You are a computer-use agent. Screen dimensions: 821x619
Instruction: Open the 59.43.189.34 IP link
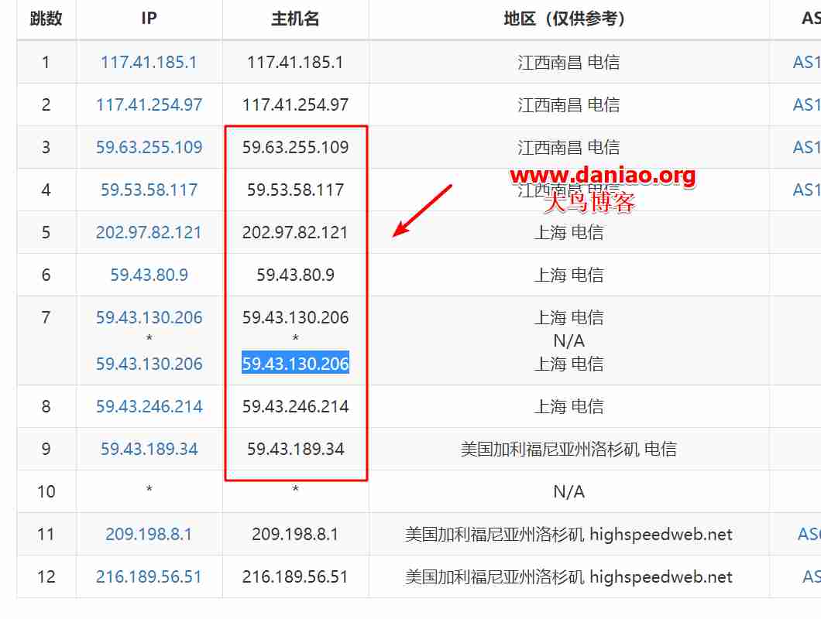click(x=149, y=449)
